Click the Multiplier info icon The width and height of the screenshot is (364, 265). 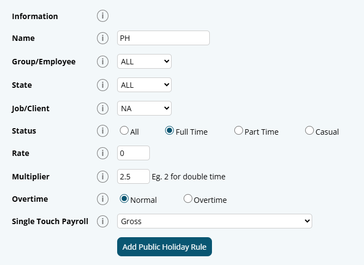102,177
